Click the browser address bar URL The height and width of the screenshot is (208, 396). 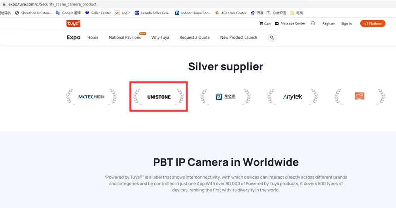click(x=52, y=4)
